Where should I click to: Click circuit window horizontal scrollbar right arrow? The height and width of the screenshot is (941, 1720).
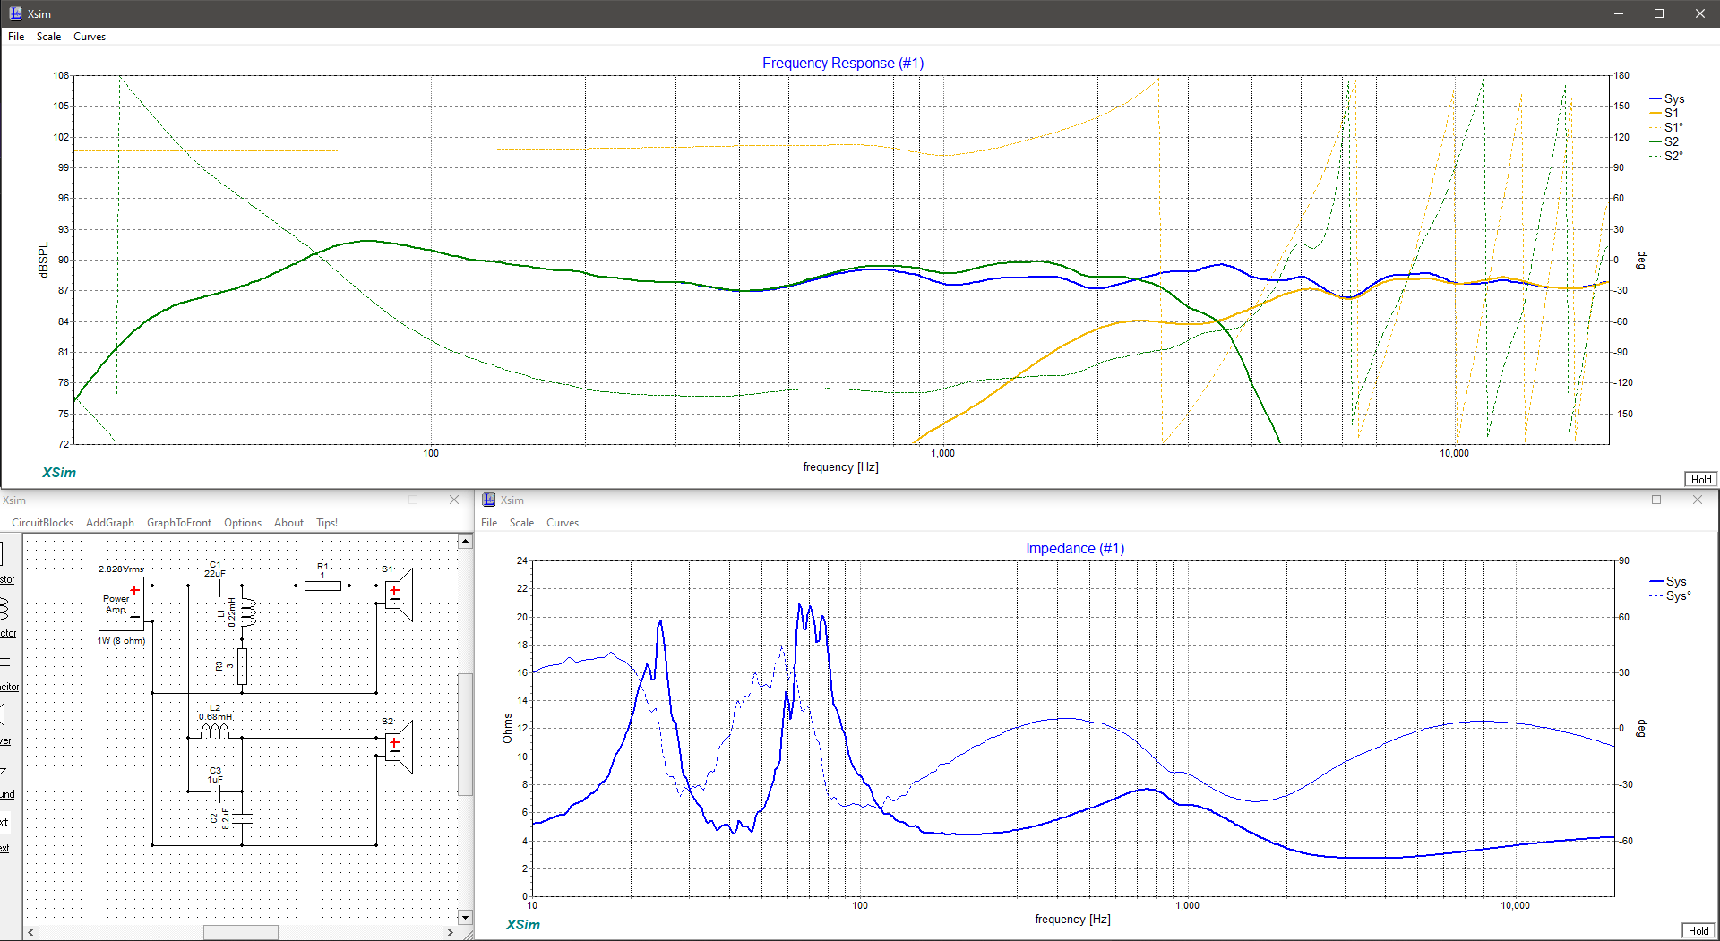451,932
